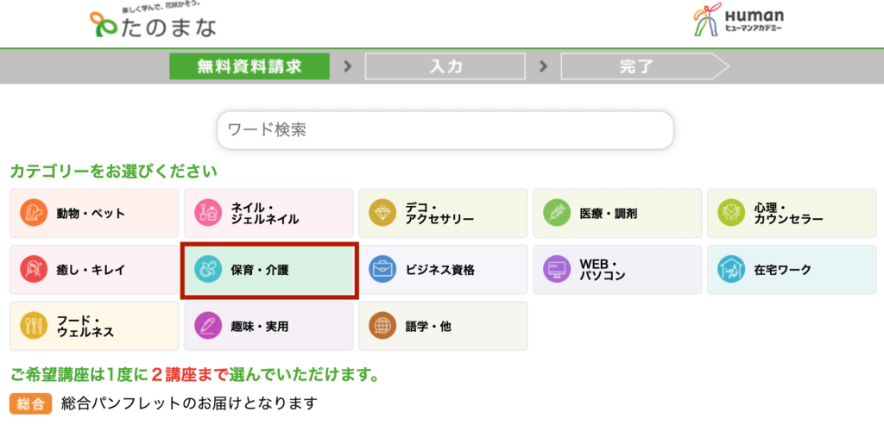Image resolution: width=884 pixels, height=425 pixels.
Task: Click the orange 総合 label badge
Action: 31,403
